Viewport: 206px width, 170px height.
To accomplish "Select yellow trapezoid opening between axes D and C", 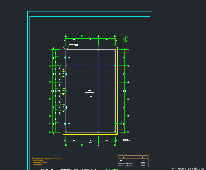I will coord(63,91).
